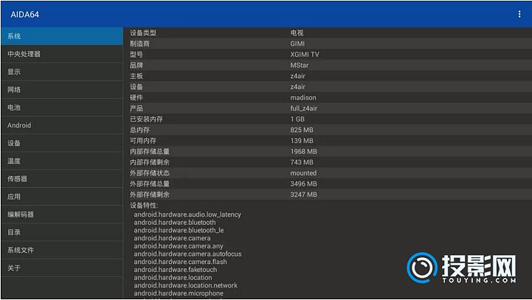The height and width of the screenshot is (300, 532).
Task: Click the madison hardware value
Action: pos(303,97)
